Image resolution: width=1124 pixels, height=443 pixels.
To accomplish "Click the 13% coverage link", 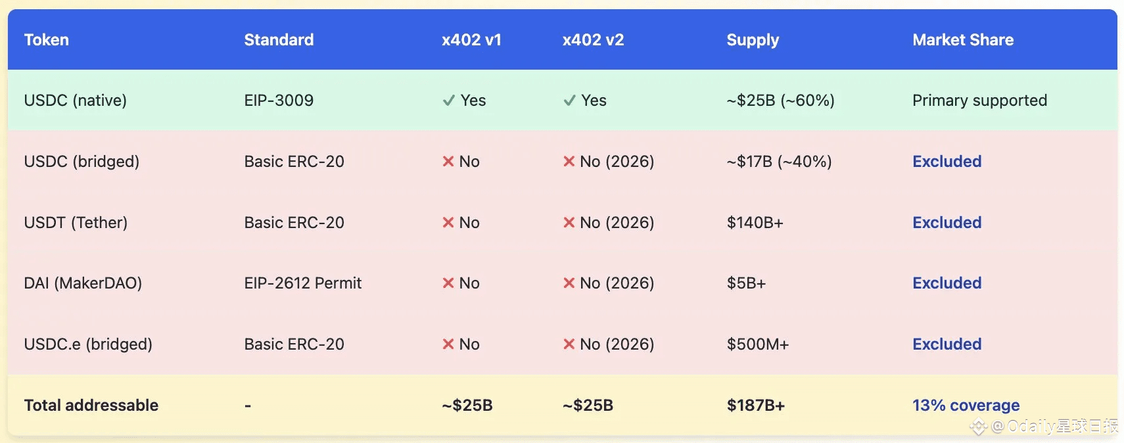I will 966,406.
